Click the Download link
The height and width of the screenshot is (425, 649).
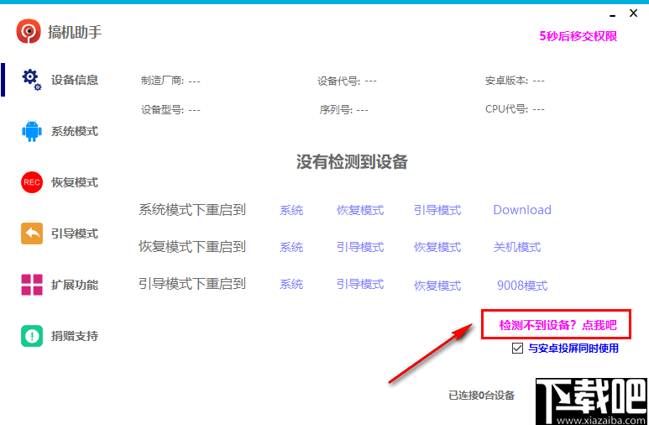point(522,210)
